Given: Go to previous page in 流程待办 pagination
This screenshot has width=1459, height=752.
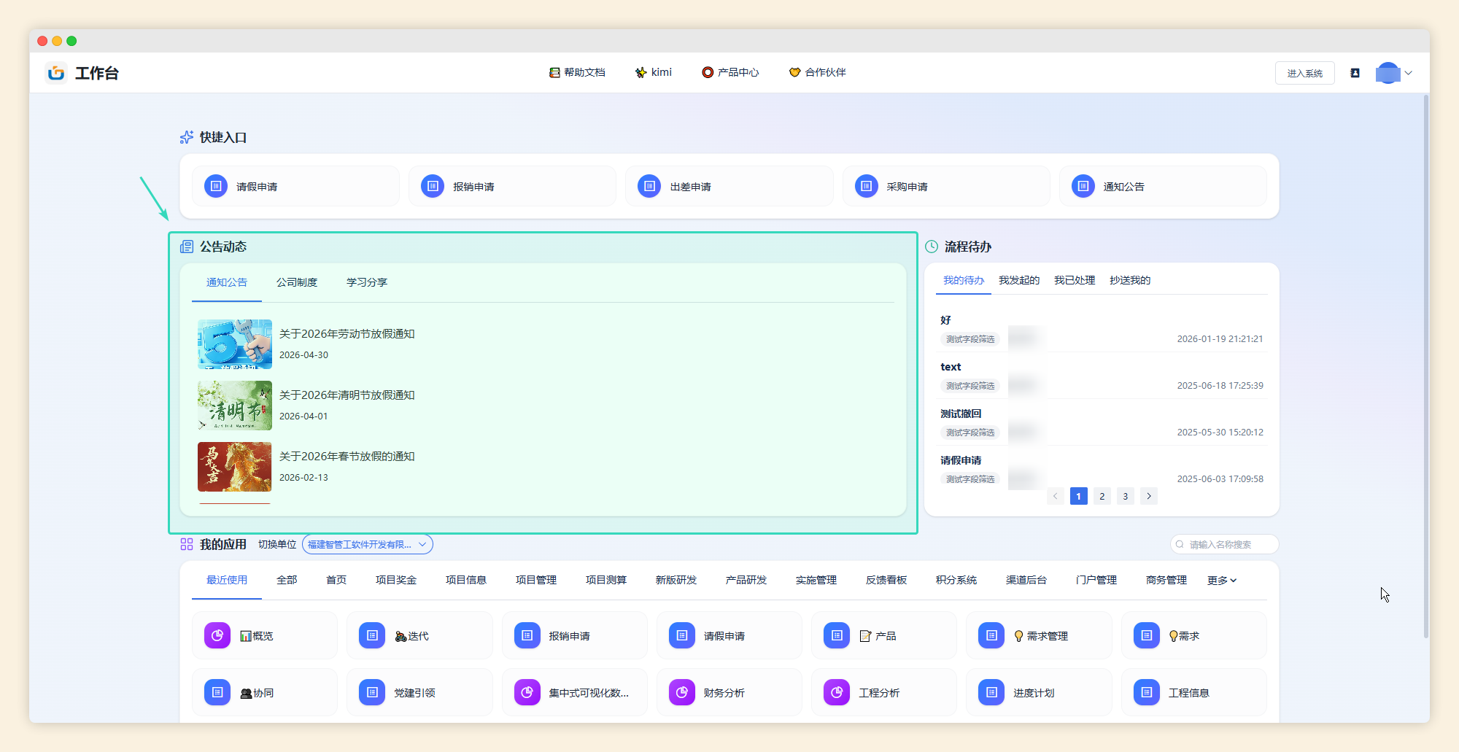Looking at the screenshot, I should (x=1055, y=496).
